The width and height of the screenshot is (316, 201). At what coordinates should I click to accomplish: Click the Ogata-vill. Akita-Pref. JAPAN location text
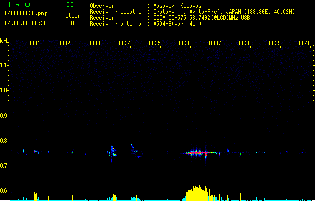coord(224,12)
